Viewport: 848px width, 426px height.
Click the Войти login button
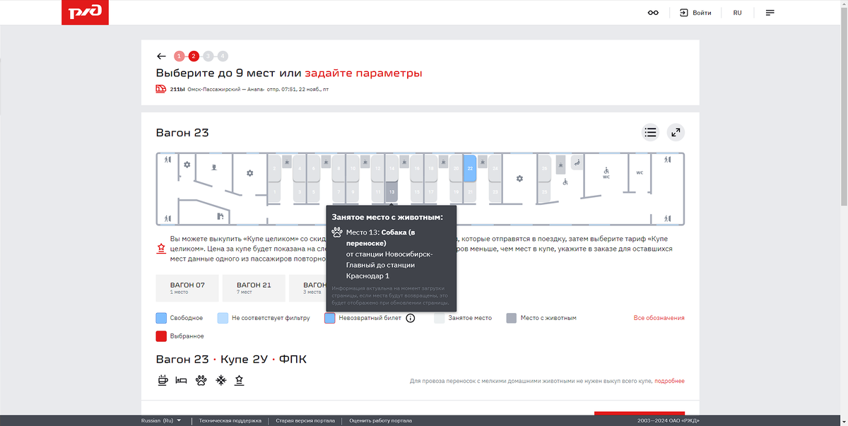pyautogui.click(x=696, y=12)
